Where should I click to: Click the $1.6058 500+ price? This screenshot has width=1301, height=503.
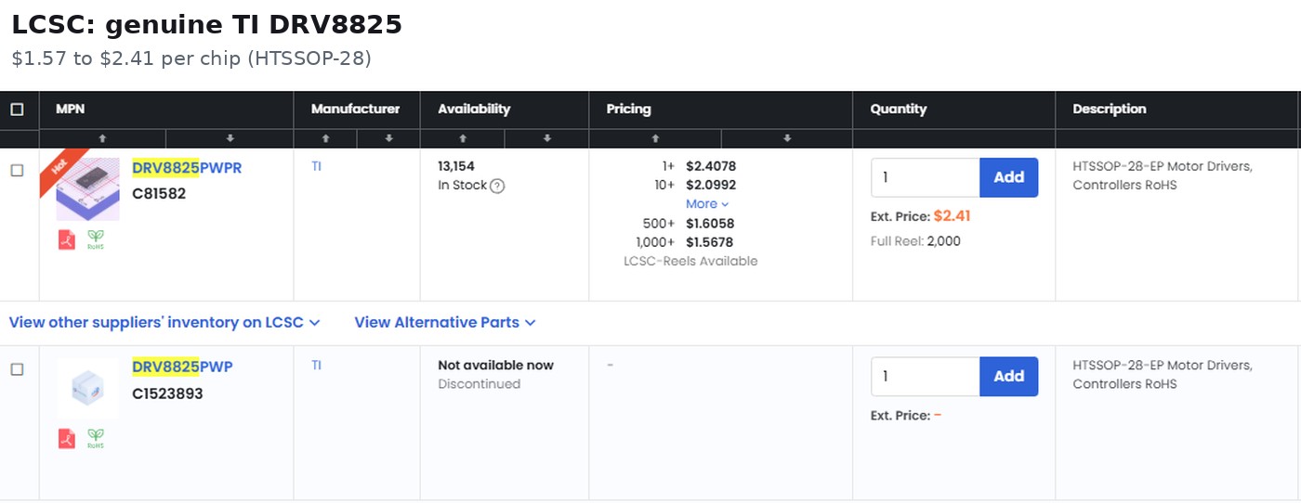point(710,224)
